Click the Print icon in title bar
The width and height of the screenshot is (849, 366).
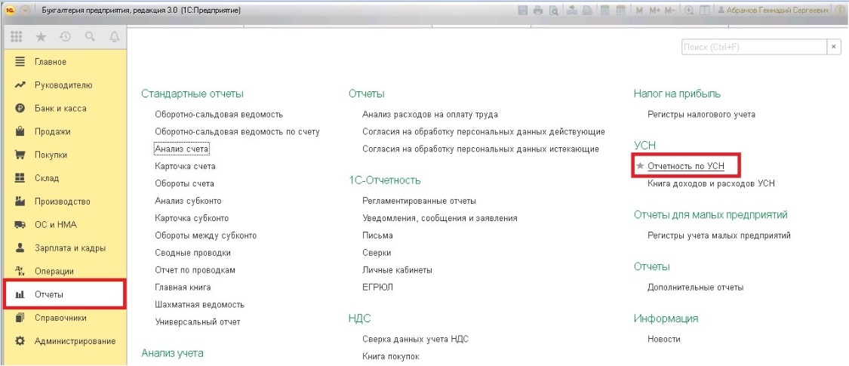(x=537, y=11)
